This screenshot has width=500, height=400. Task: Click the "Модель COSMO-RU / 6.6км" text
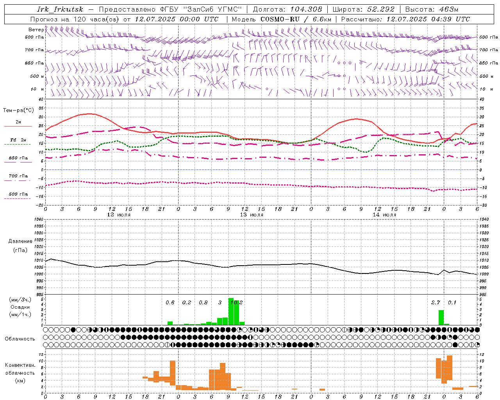(x=282, y=19)
